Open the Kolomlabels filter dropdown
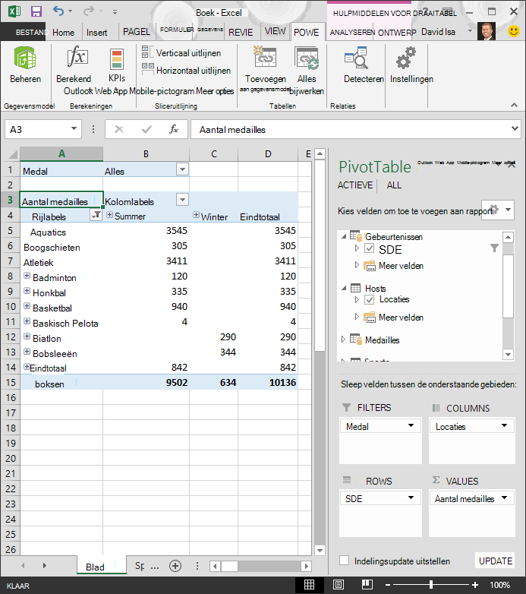Viewport: 526px width, 594px height. [x=182, y=199]
